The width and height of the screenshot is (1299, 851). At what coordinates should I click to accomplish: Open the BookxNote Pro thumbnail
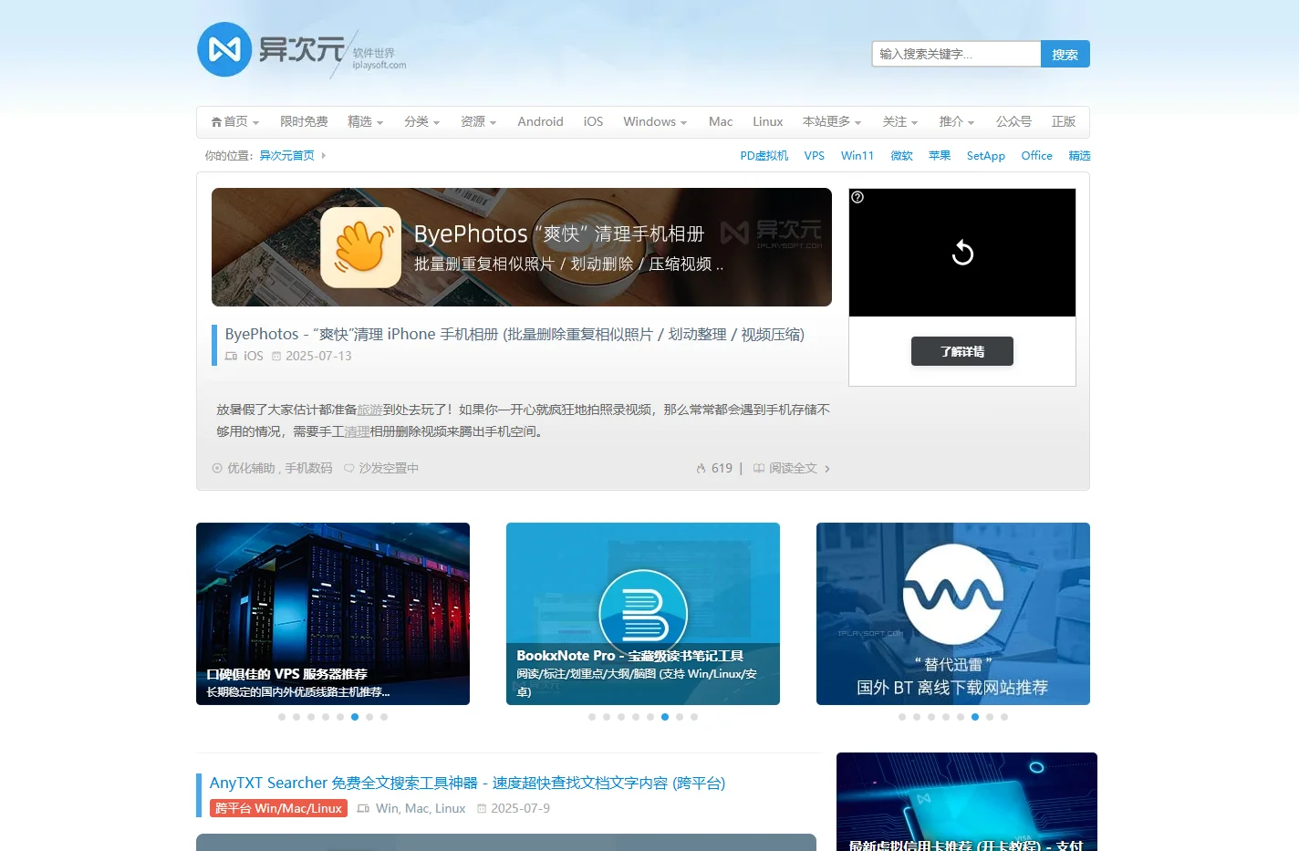pyautogui.click(x=643, y=614)
